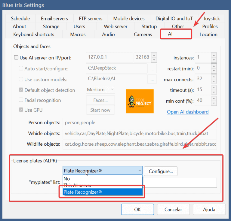Choose highlighted Plate Recognizer® list option
The height and width of the screenshot is (221, 231).
pyautogui.click(x=103, y=192)
